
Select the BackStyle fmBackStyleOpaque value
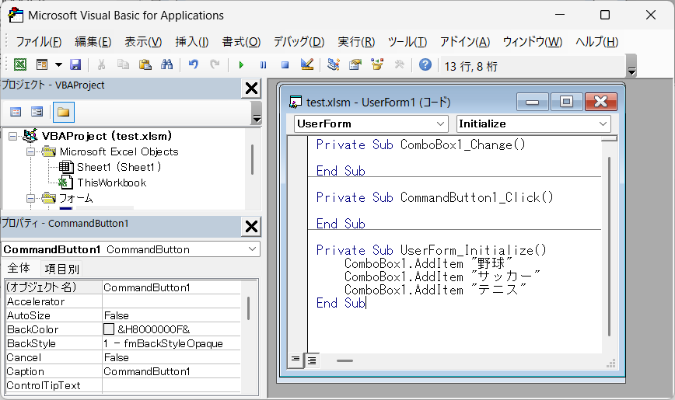coord(171,343)
